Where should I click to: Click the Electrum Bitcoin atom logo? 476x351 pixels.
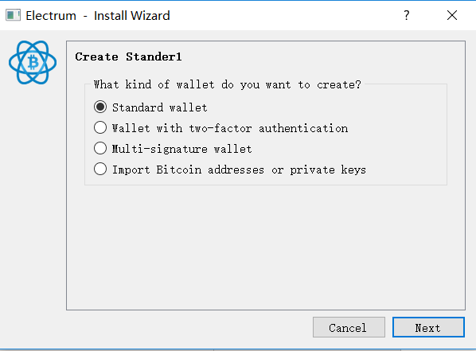click(33, 63)
